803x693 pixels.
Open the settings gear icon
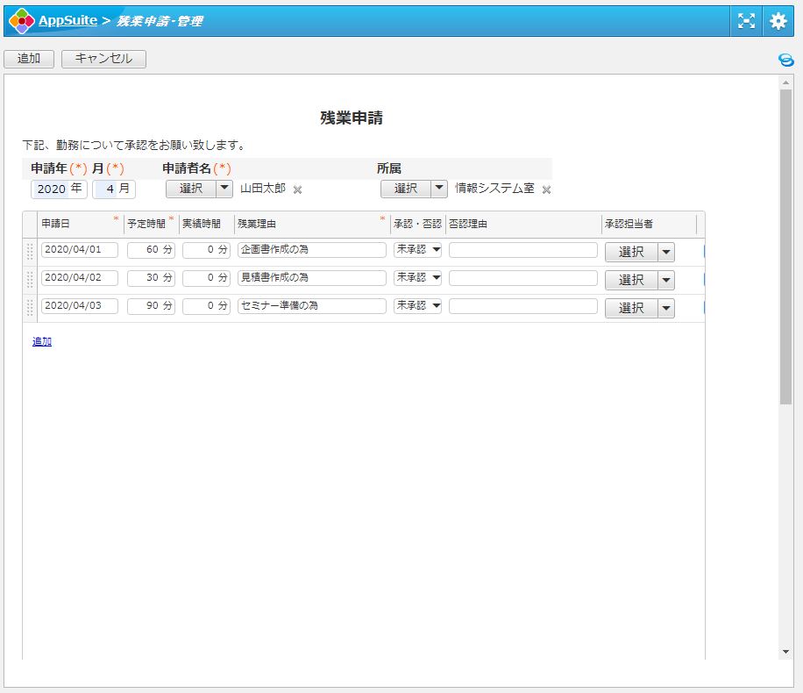778,21
